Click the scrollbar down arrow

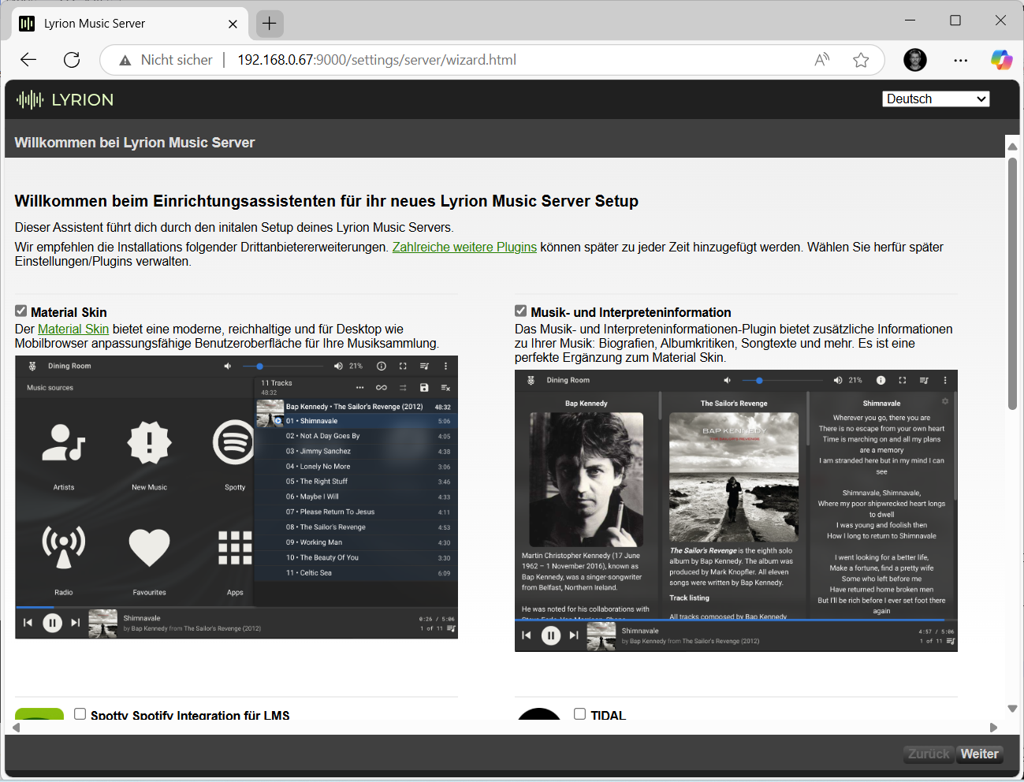1012,709
